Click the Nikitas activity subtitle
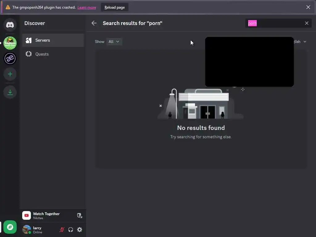The height and width of the screenshot is (237, 316). tap(38, 218)
